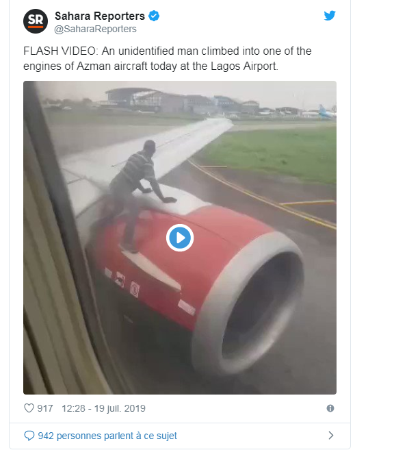This screenshot has width=407, height=461.
Task: Visit the @SaharaReporters handle link
Action: pyautogui.click(x=96, y=29)
